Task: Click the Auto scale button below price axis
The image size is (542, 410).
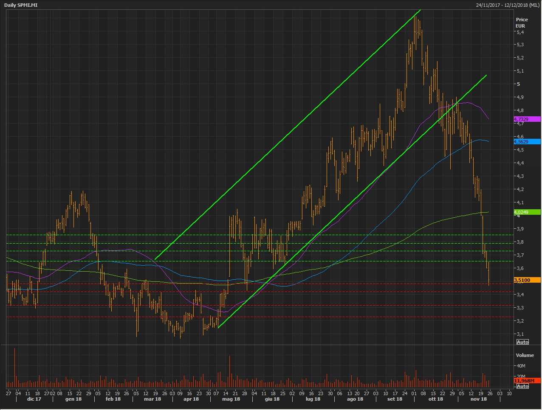Action: click(522, 342)
